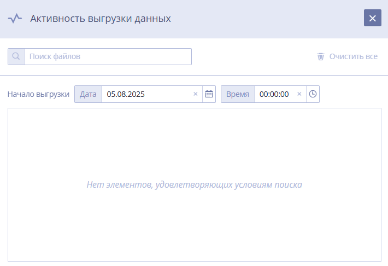Close the data export activity dialog
This screenshot has height=266, width=388.
[x=372, y=18]
